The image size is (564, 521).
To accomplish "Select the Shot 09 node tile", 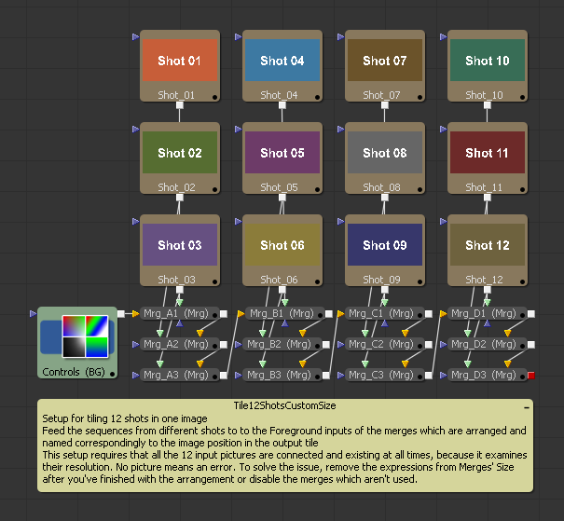I will [x=385, y=251].
